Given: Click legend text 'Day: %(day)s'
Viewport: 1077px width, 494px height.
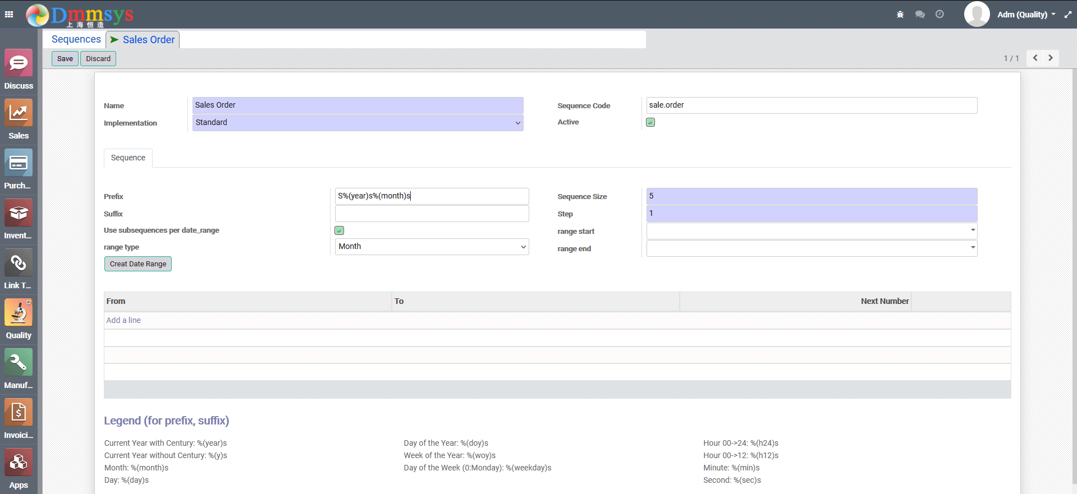Looking at the screenshot, I should [x=126, y=480].
